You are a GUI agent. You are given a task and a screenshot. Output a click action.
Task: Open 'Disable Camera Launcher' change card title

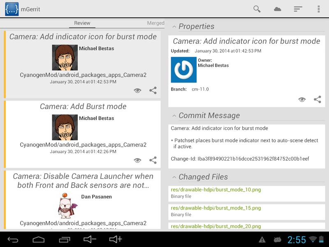click(83, 181)
